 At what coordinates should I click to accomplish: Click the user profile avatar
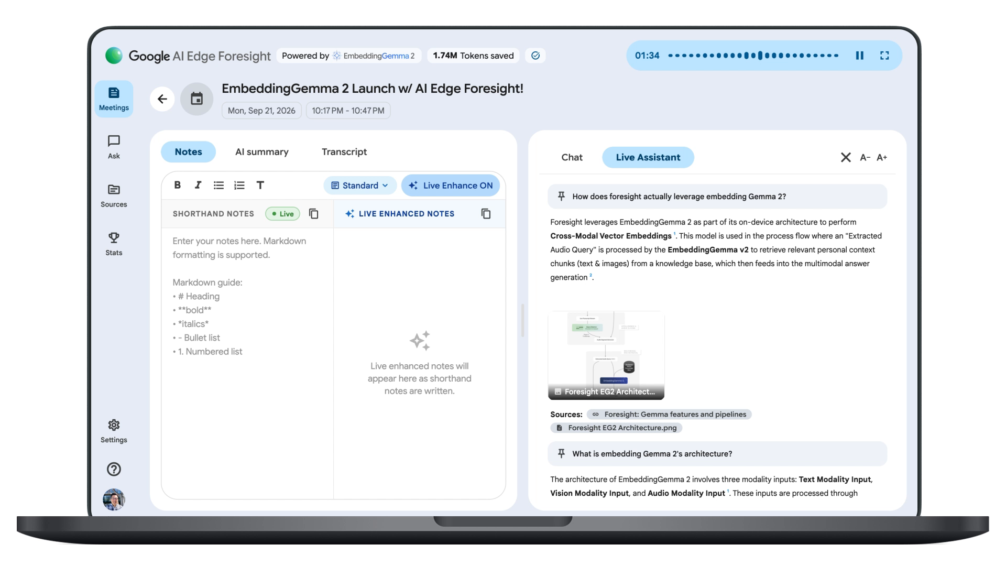114,499
